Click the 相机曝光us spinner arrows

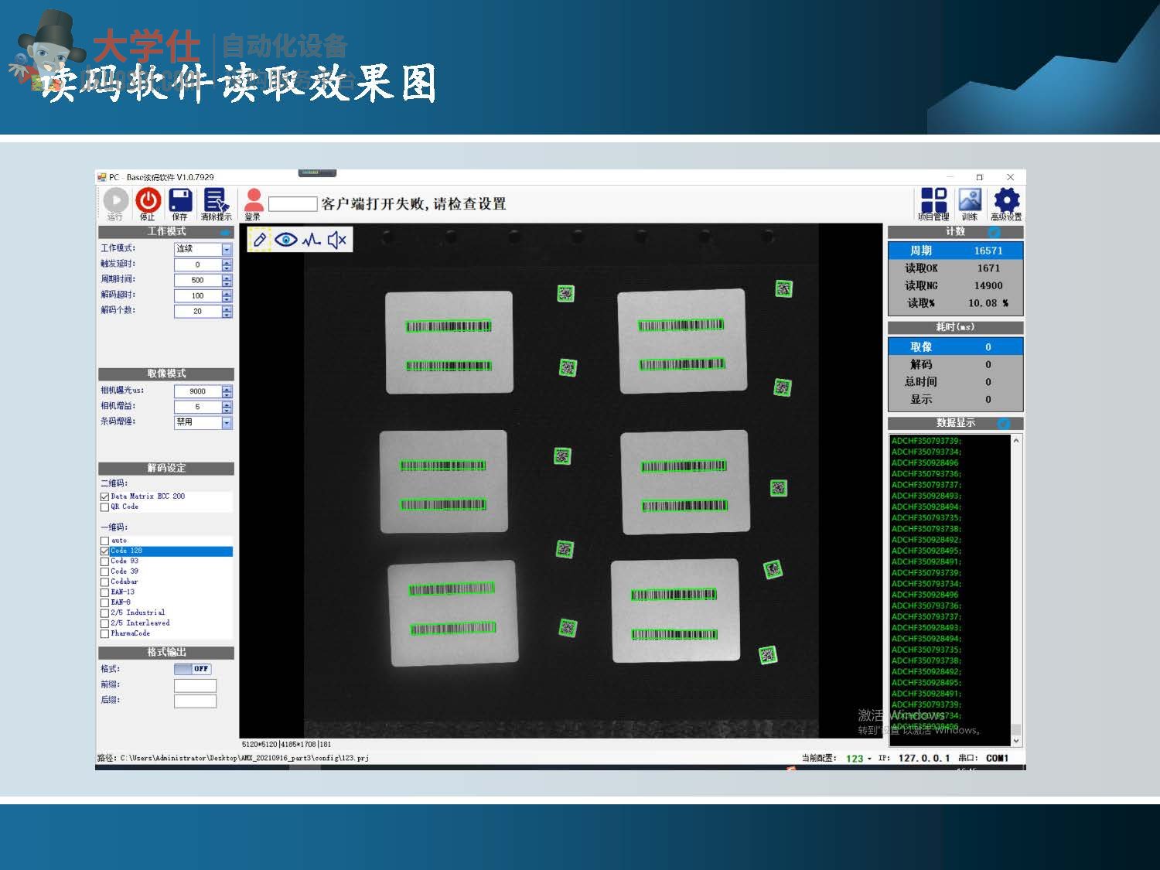click(227, 391)
